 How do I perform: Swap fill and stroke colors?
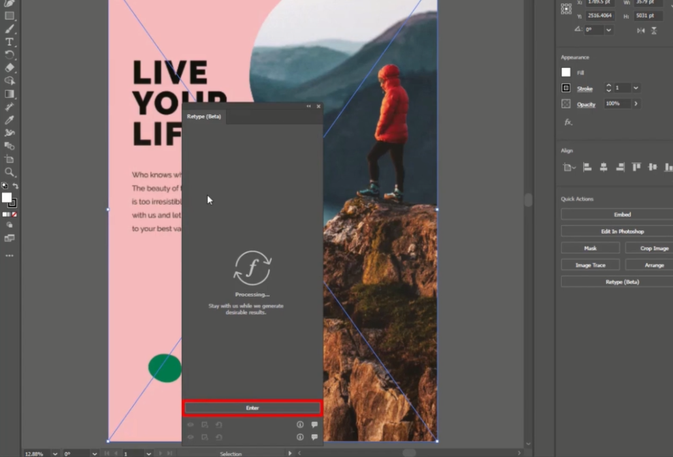16,186
